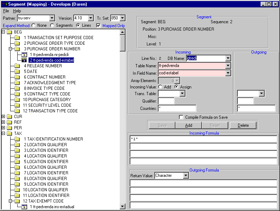Expand the REF segment tree node

point(4,122)
